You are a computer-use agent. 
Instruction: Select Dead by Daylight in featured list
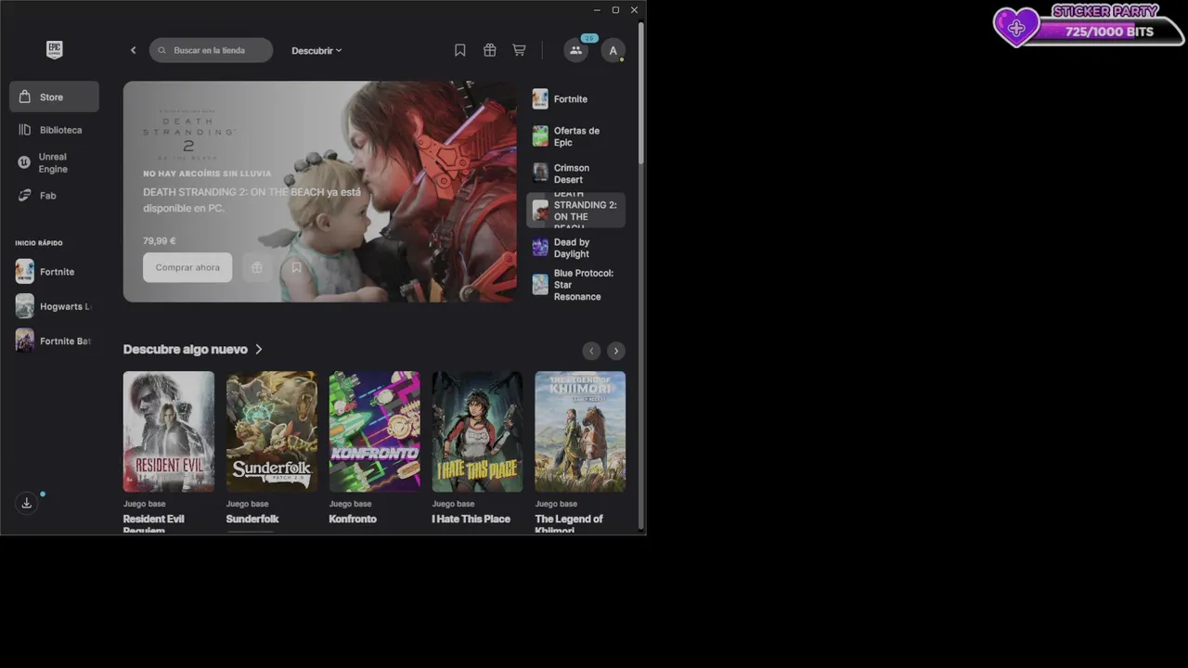click(575, 248)
